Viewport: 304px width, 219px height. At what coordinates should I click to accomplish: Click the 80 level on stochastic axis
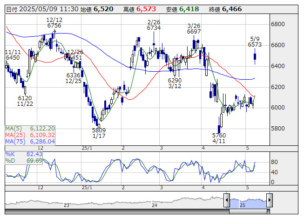(274, 162)
